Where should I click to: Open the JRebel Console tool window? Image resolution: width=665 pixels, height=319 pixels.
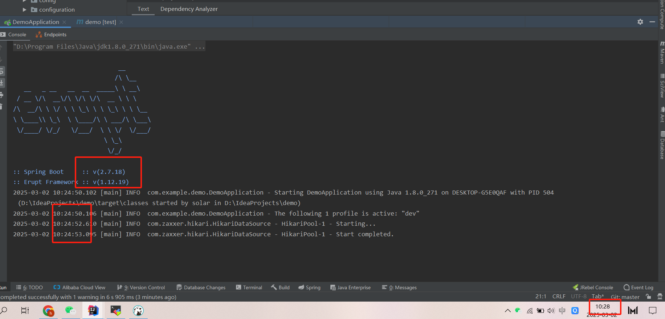pyautogui.click(x=593, y=287)
